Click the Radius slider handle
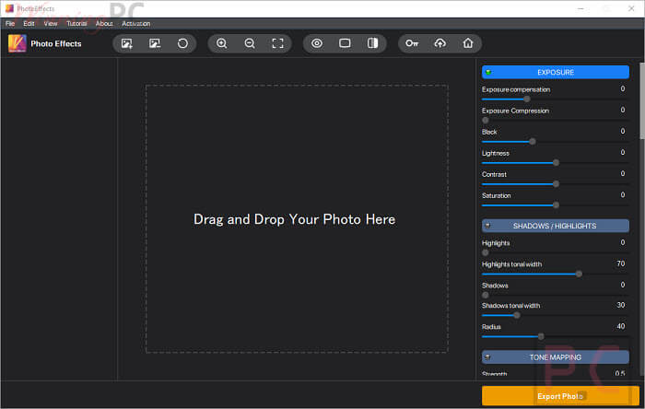Image resolution: width=645 pixels, height=409 pixels. [x=541, y=336]
